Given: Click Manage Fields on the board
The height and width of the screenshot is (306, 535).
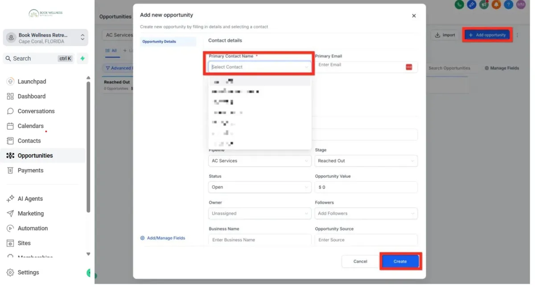Looking at the screenshot, I should (x=502, y=68).
